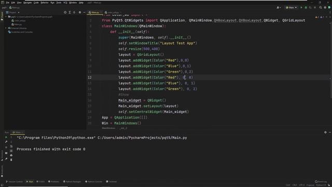
Task: Click the collapse all icon in Project panel
Action: click(x=74, y=12)
